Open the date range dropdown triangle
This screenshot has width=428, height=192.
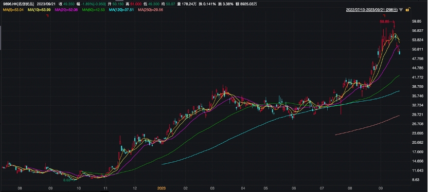pyautogui.click(x=401, y=10)
